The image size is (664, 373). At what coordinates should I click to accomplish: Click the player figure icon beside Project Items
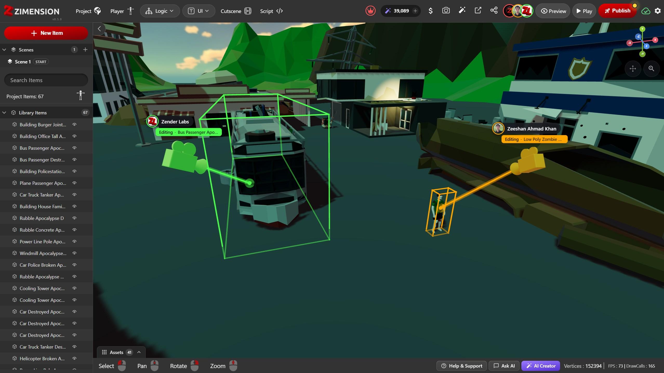pyautogui.click(x=81, y=95)
